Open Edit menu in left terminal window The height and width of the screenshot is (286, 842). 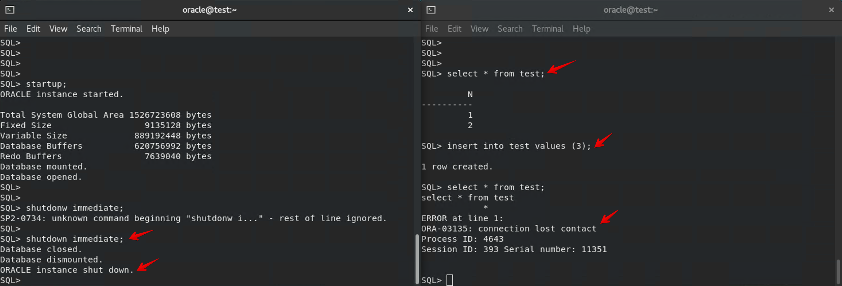click(33, 29)
